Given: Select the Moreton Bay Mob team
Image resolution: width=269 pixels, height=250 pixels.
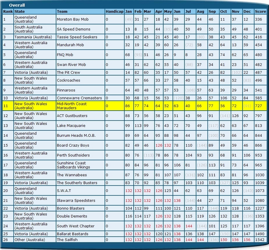Looking at the screenshot, I should click(73, 19).
